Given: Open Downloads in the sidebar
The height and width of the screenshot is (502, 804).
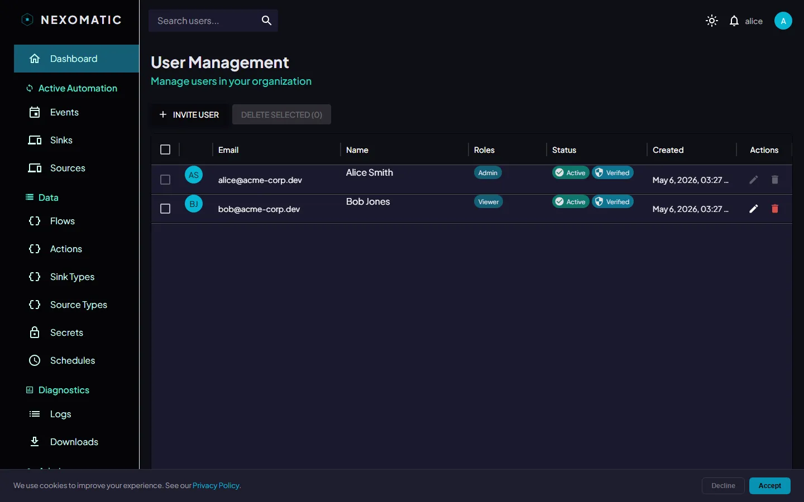Looking at the screenshot, I should tap(76, 442).
